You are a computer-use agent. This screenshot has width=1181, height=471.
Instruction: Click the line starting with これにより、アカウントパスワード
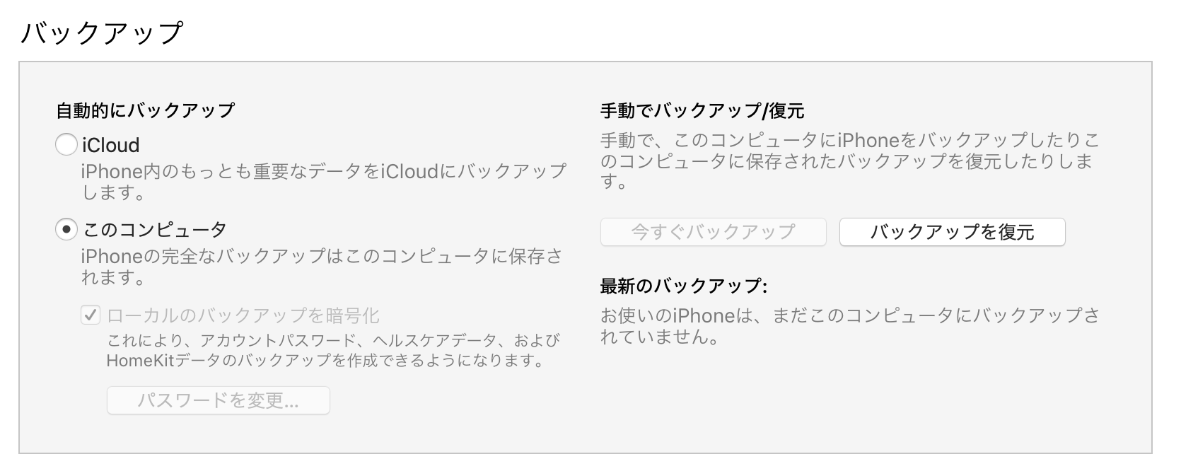(333, 340)
